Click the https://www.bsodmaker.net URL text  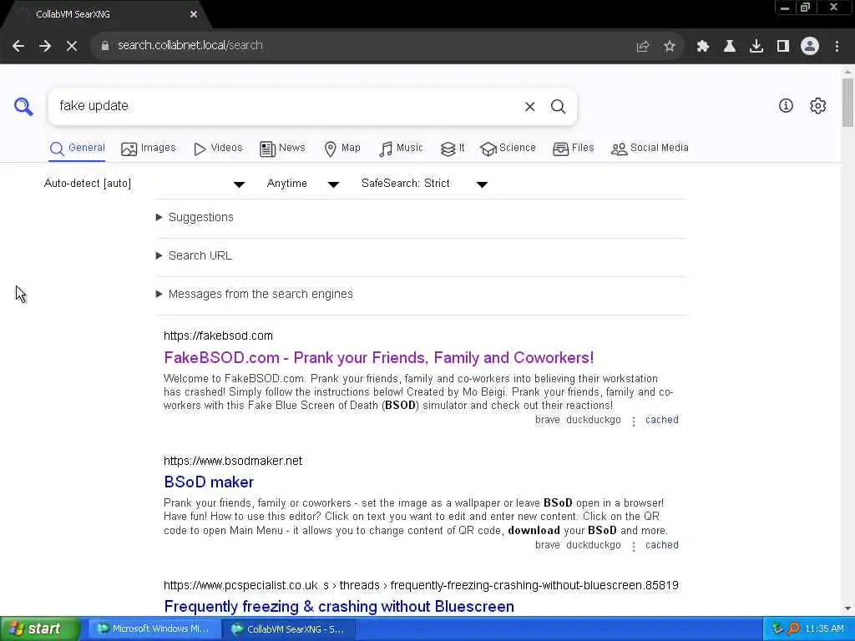click(233, 461)
